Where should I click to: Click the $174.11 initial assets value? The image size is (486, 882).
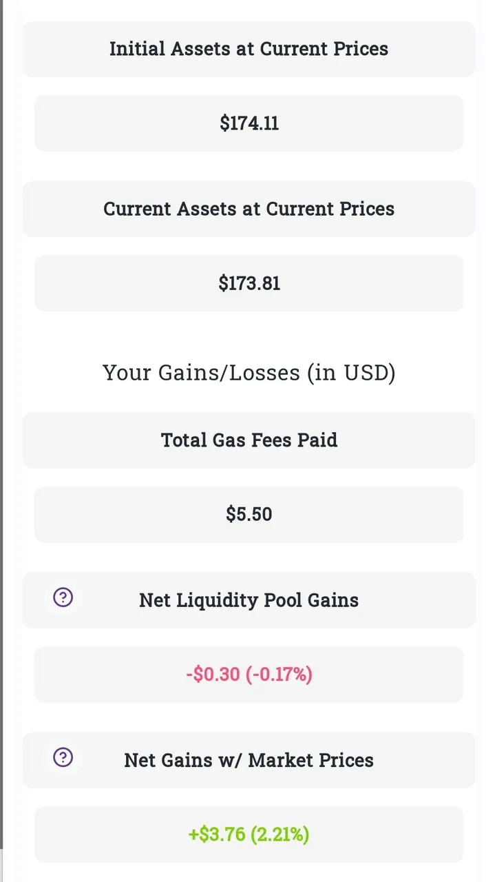[x=249, y=123]
